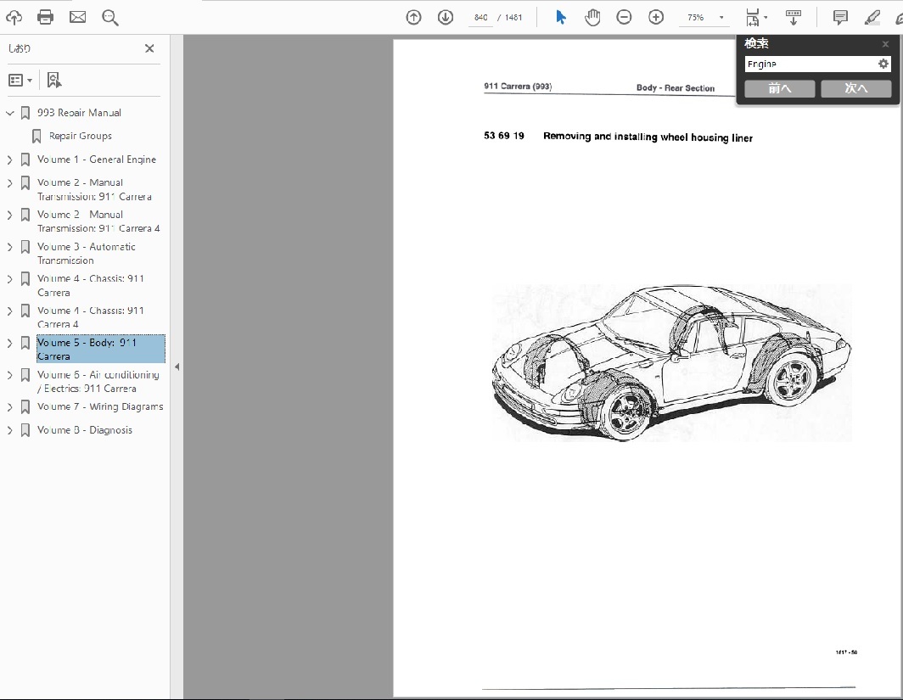Click bookmark icon beside Volume 7
Screen dimensions: 903x700
tap(25, 407)
